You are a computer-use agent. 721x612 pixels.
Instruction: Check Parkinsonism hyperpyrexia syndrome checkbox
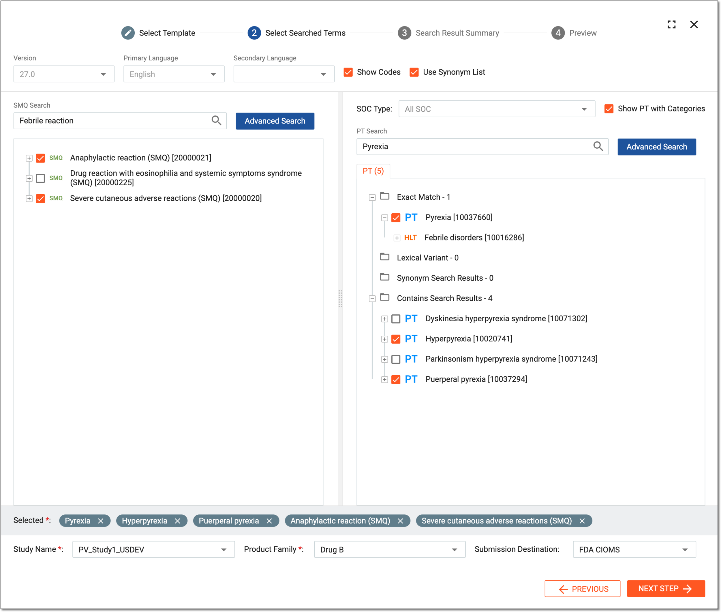point(396,359)
